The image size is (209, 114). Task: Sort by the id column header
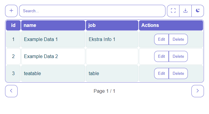(x=13, y=25)
